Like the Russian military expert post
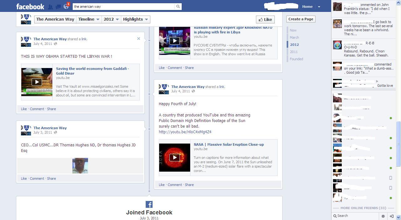This screenshot has height=220, width=401. 162,68
